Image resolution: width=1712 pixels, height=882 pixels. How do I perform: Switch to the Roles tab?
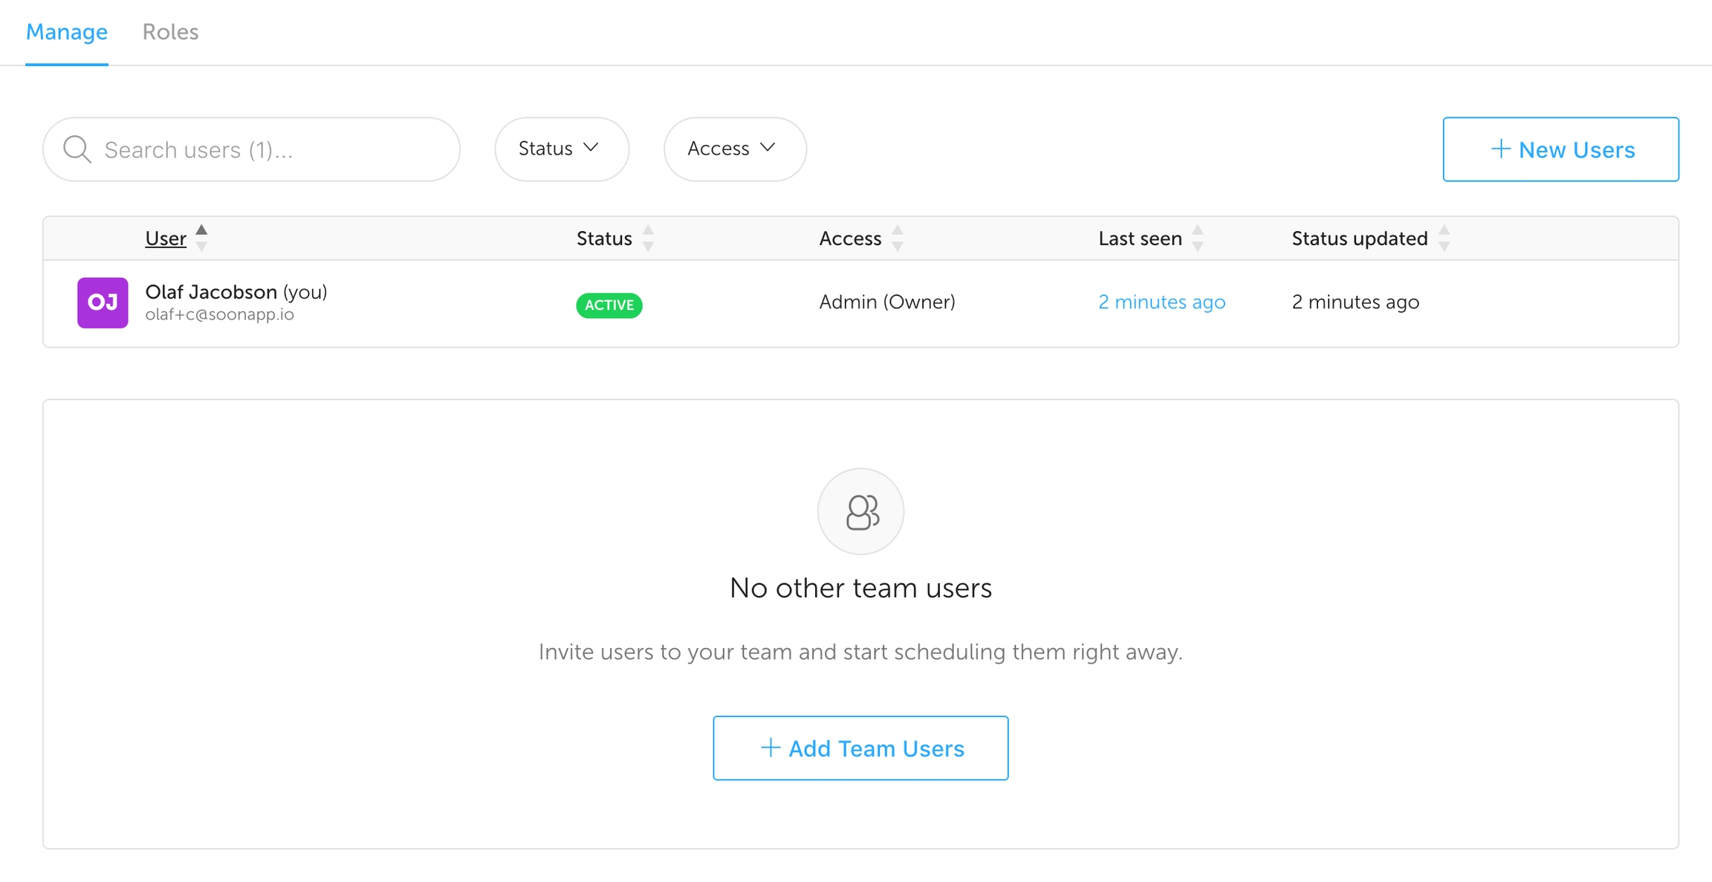[170, 32]
